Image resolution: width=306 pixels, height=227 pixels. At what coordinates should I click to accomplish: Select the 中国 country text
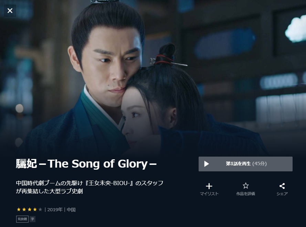pos(71,210)
